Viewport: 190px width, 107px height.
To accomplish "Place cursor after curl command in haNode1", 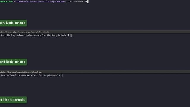I will 88,1.
